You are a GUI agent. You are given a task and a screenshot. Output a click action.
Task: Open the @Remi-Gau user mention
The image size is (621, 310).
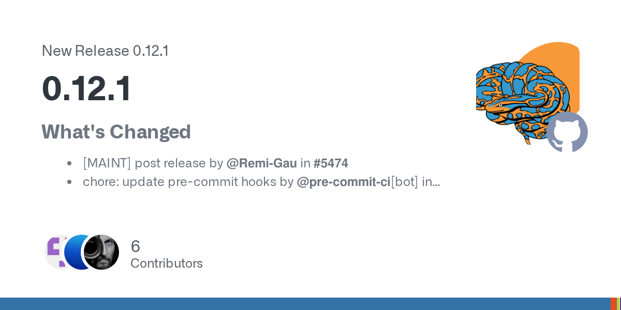[262, 163]
